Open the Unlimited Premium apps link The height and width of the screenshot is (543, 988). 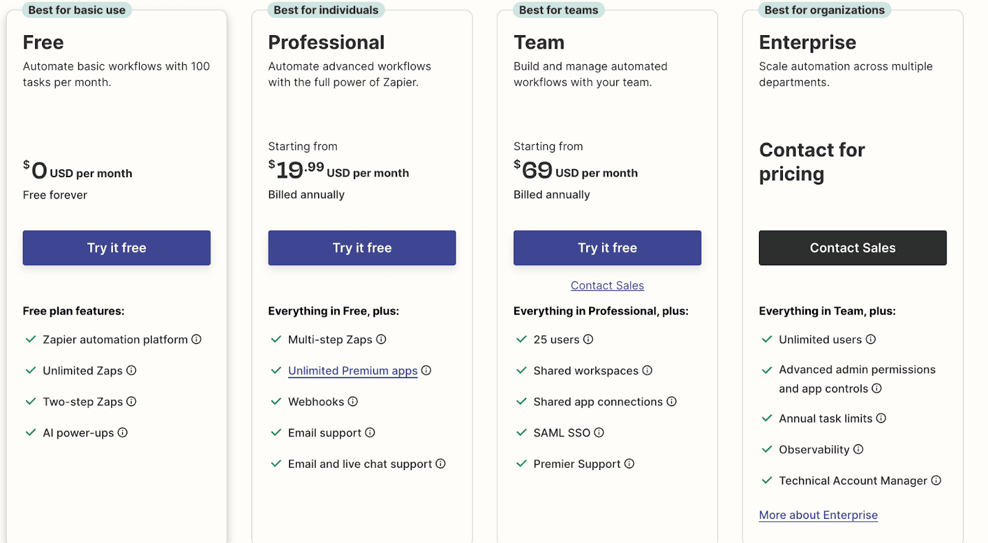click(x=353, y=371)
